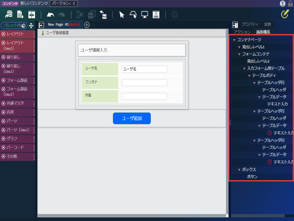Click the database save icon in toolbar
The image size is (294, 221).
pyautogui.click(x=9, y=14)
